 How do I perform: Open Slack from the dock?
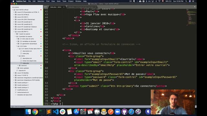[x=62, y=112]
